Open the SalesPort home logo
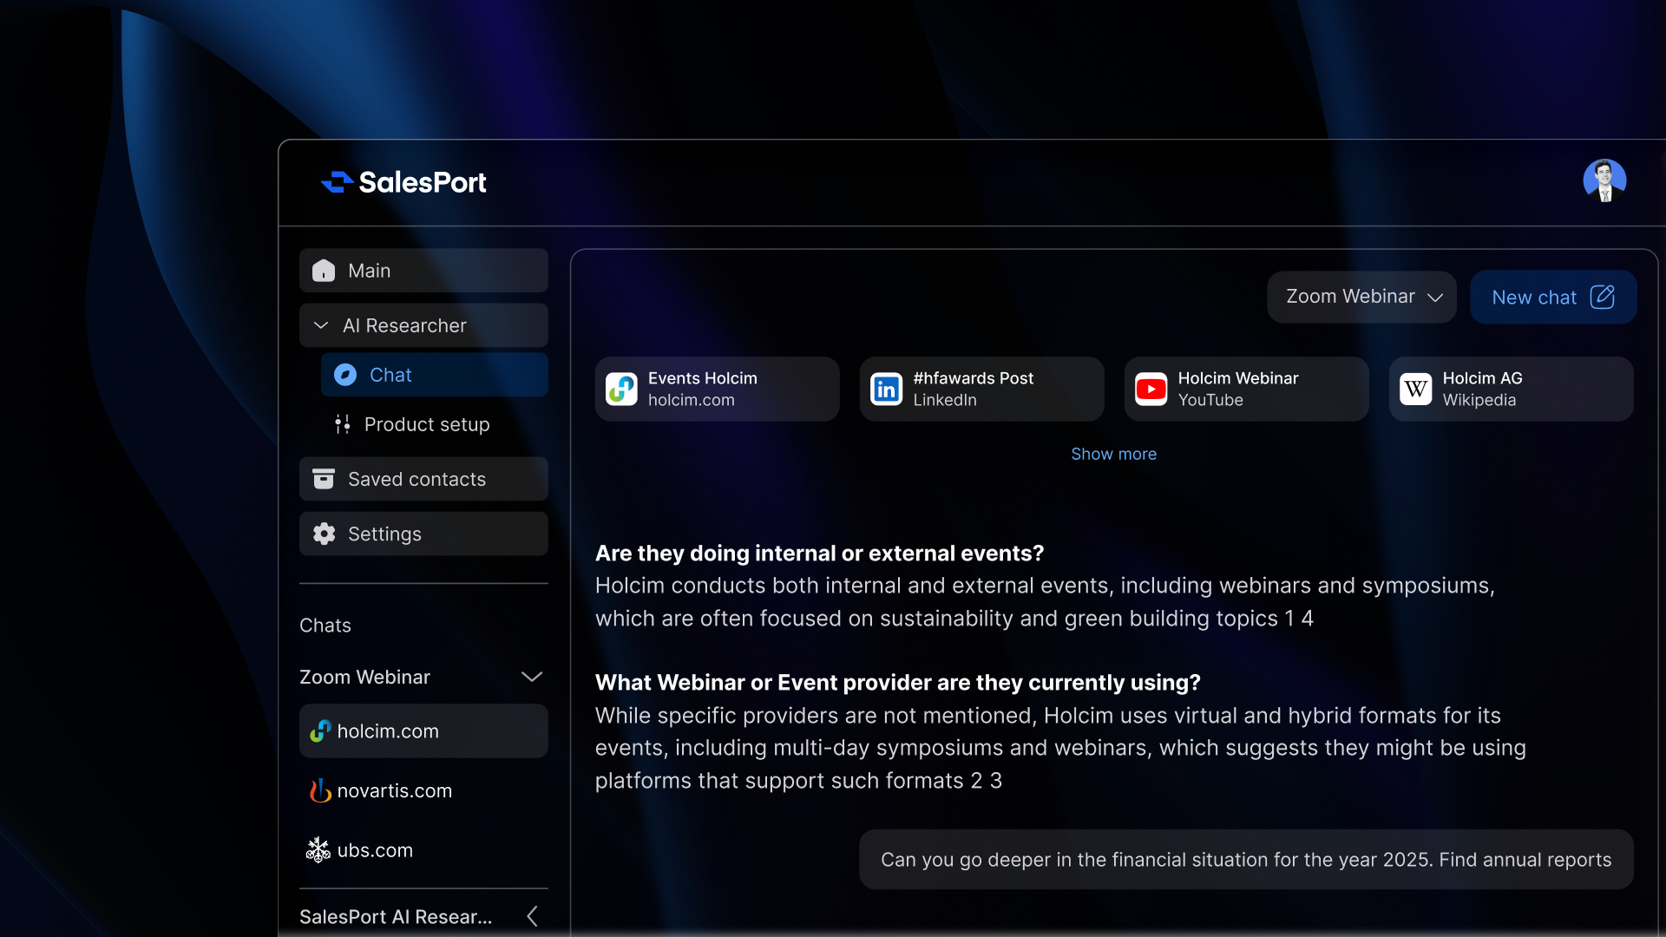This screenshot has width=1666, height=937. click(x=403, y=182)
